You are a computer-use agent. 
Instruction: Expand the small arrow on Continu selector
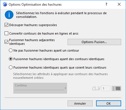(66, 88)
